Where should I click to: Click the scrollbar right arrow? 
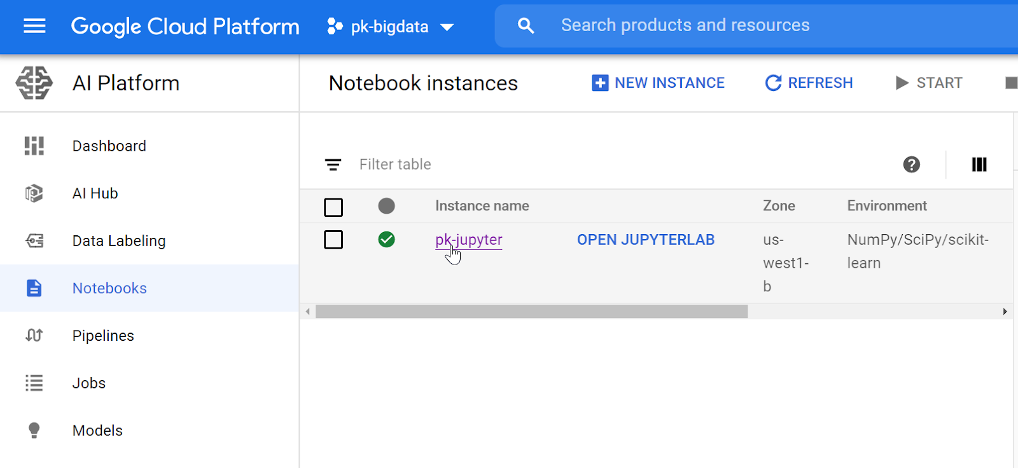coord(1005,312)
